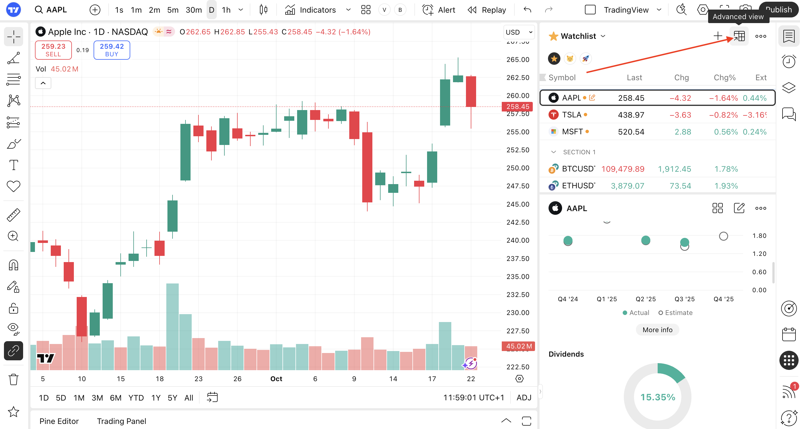This screenshot has height=429, width=800.
Task: Open the Calendar panel icon
Action: coord(788,334)
